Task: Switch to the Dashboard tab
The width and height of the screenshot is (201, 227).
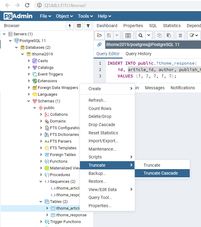Action: [x=107, y=26]
